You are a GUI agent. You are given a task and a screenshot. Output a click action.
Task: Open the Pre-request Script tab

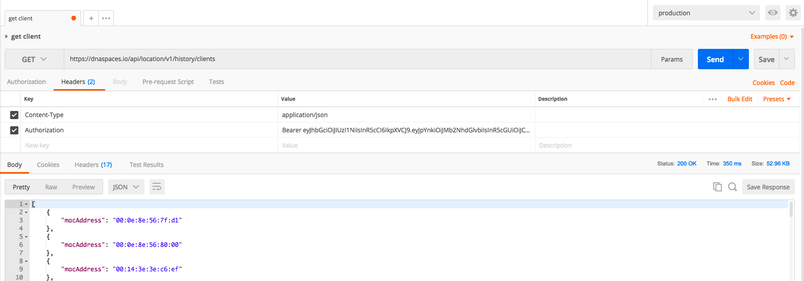(x=168, y=82)
